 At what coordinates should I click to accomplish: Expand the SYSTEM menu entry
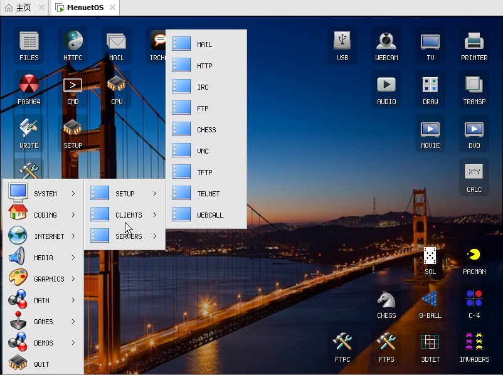tap(44, 194)
